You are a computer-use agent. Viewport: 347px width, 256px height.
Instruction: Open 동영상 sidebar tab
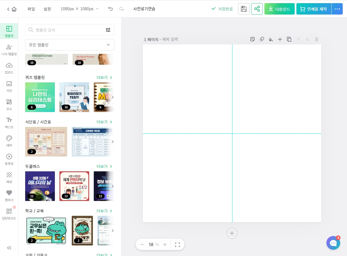coord(9,159)
